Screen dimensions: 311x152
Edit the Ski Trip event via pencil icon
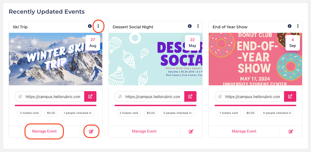[91, 131]
